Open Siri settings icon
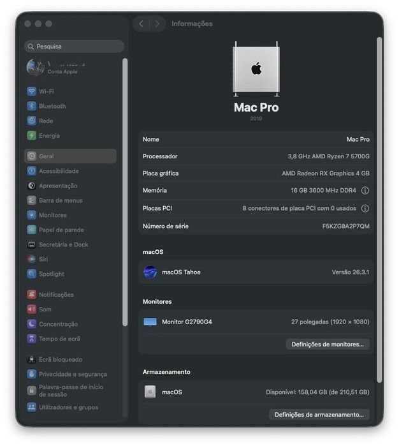399x446 pixels. pos(31,259)
